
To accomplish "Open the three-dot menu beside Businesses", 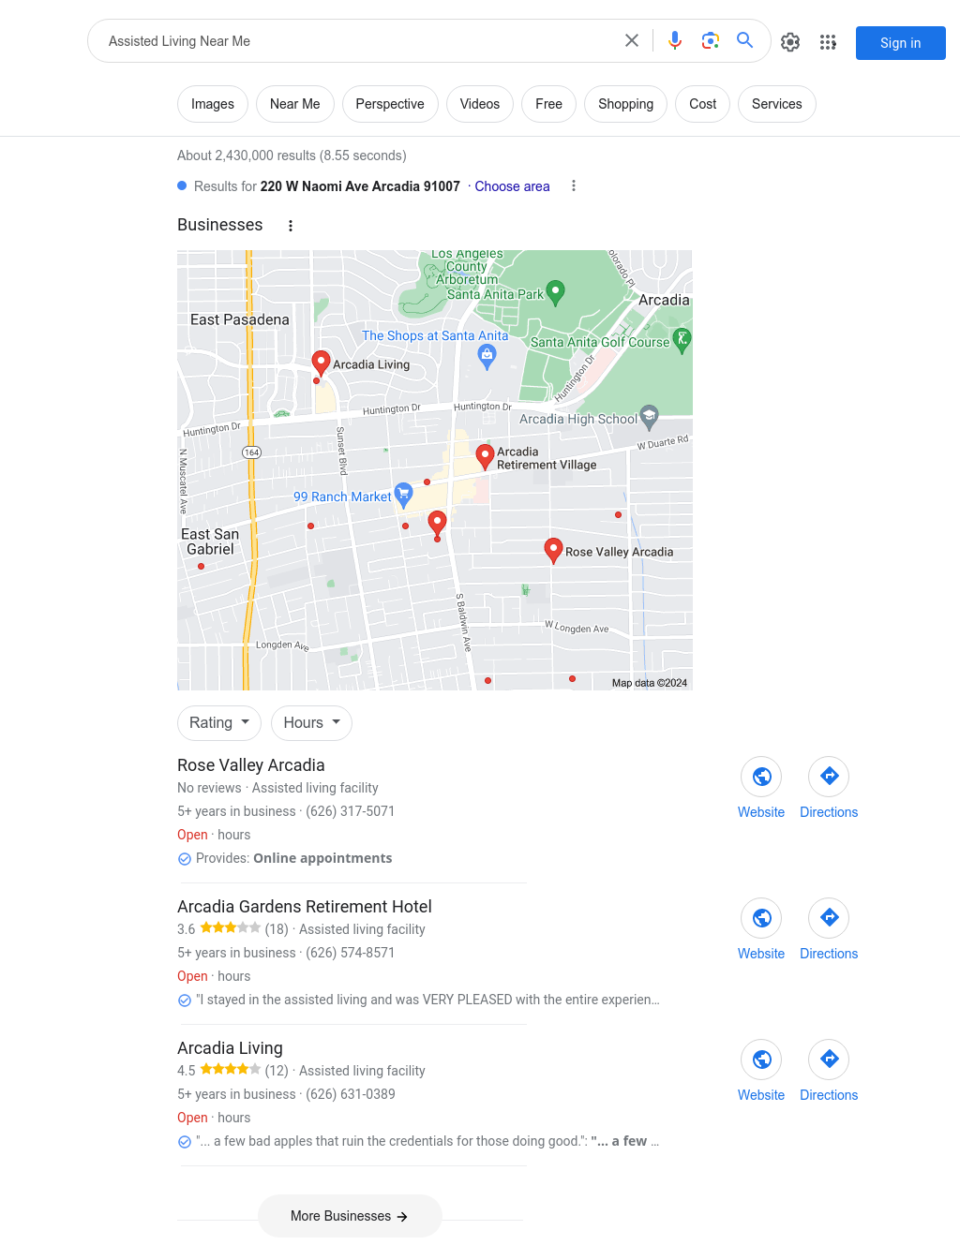I will 291,226.
